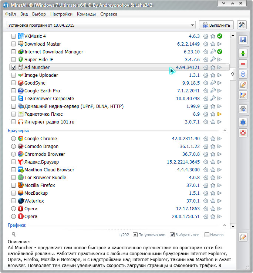Select the Waterfox row
The image size is (253, 273).
pyautogui.click(x=119, y=201)
